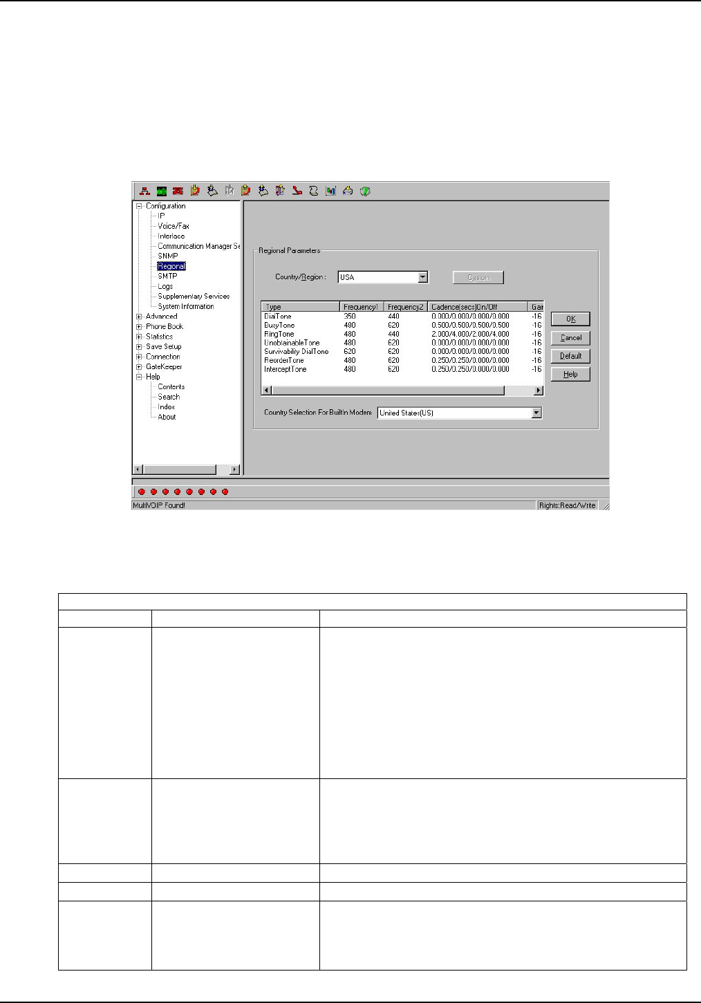
Task: Open Help Search tree item
Action: point(169,397)
